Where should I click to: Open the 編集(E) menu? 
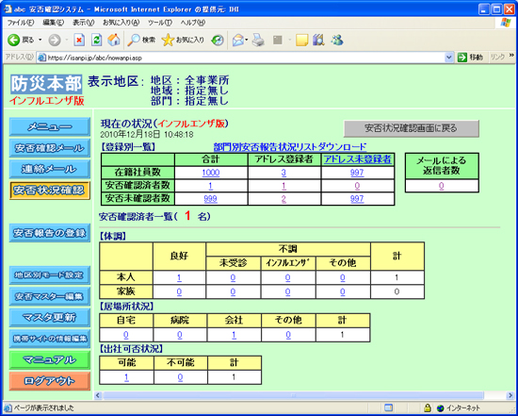[x=53, y=23]
